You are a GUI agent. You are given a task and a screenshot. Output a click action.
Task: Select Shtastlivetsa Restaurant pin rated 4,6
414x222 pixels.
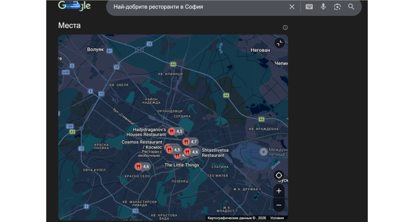191,152
